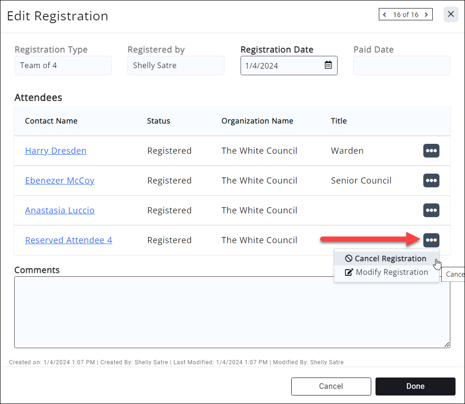Image resolution: width=465 pixels, height=404 pixels.
Task: Select Cancel Registration from the menu
Action: coord(386,258)
